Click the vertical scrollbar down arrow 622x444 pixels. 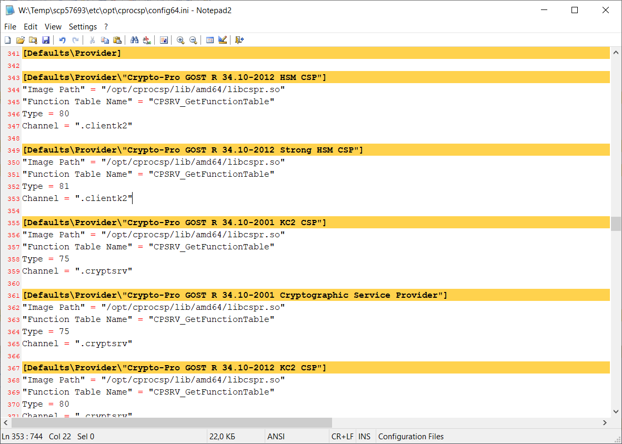[x=616, y=411]
